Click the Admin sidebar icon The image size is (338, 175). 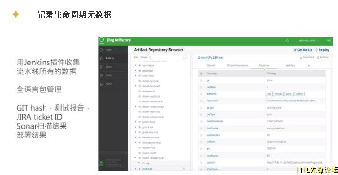[x=101, y=84]
